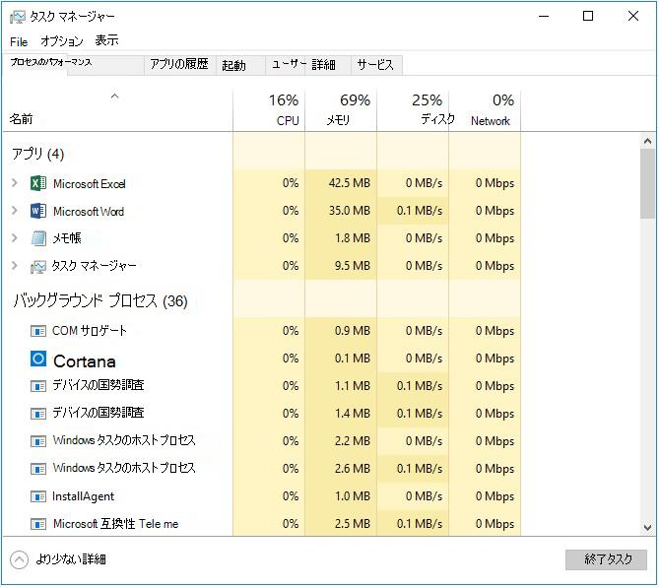The width and height of the screenshot is (659, 588).
Task: Click the バックグラウンド プロセス (36) heading
Action: 100,301
